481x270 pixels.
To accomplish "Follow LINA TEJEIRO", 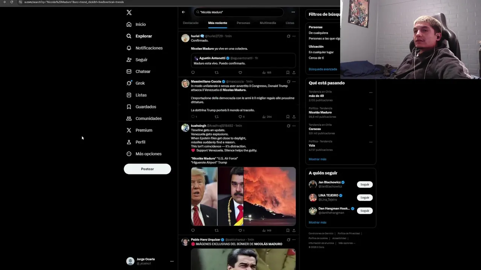I will coord(365,198).
